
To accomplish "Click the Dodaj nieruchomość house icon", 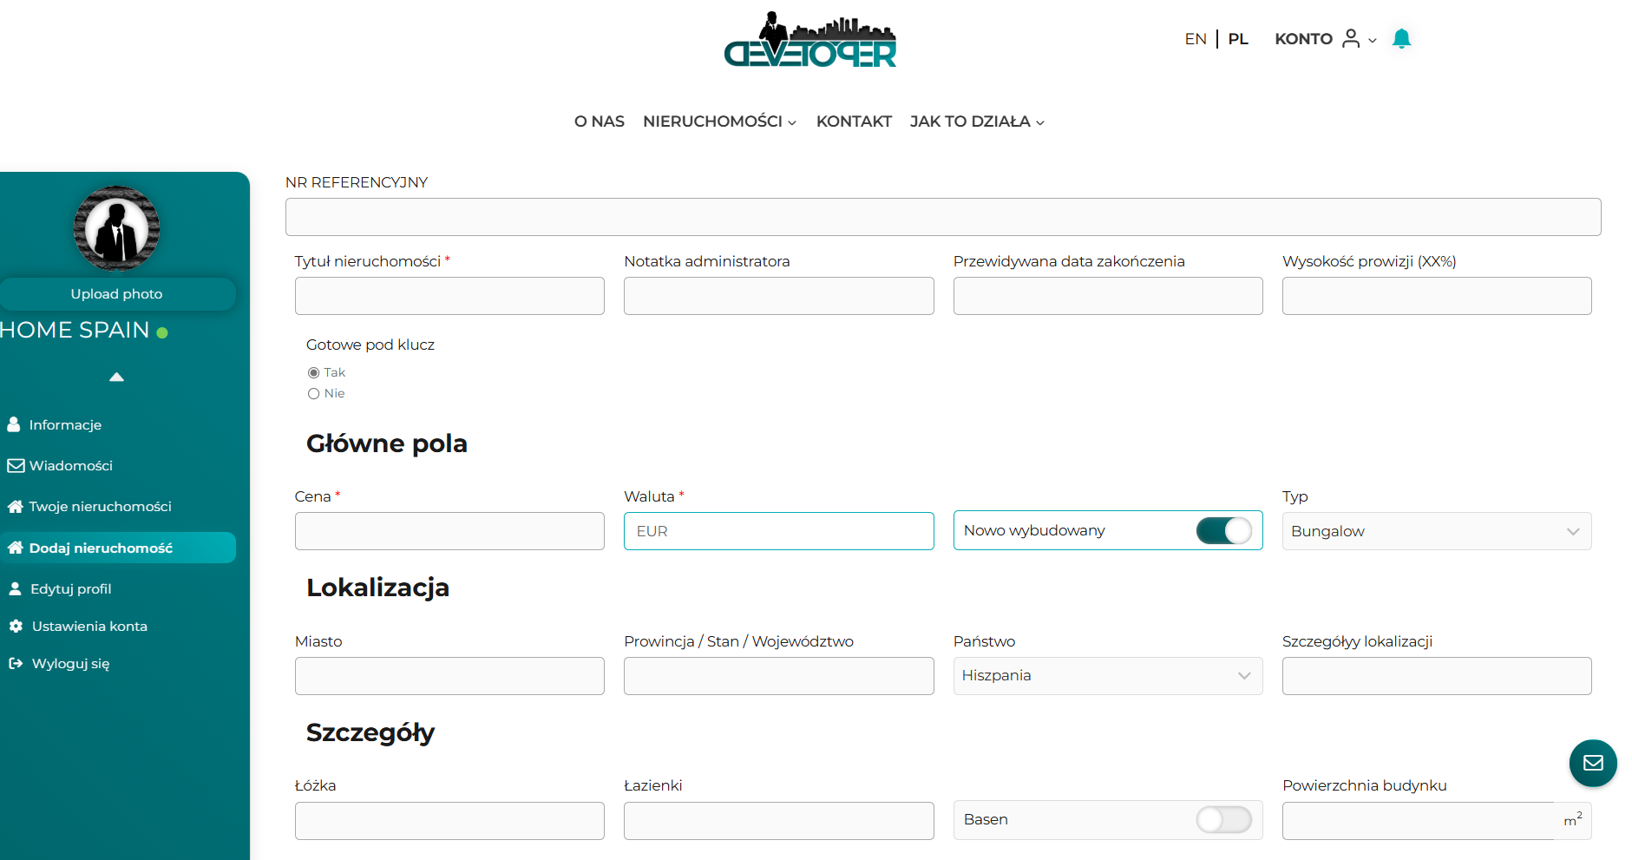I will pos(15,548).
